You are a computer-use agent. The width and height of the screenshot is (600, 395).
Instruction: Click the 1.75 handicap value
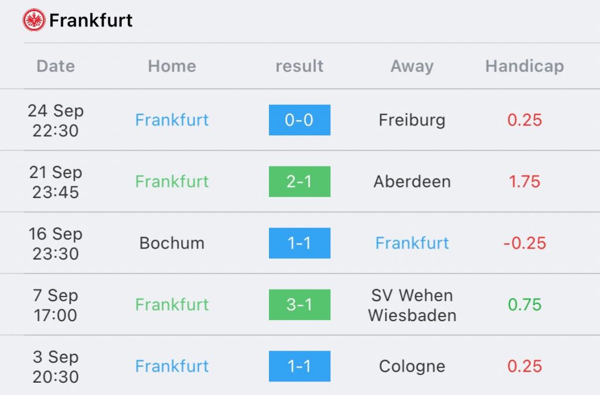point(524,182)
